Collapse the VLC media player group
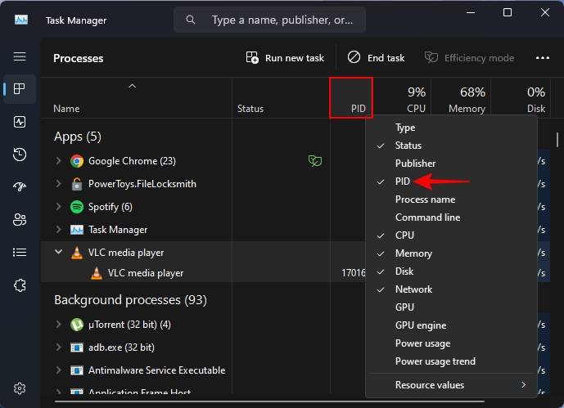The width and height of the screenshot is (564, 408). point(58,253)
